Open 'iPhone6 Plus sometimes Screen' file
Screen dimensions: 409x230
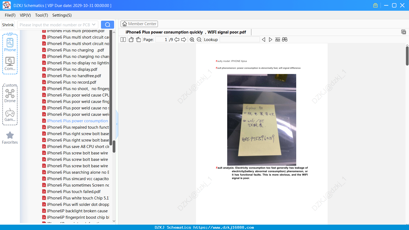[x=75, y=185]
